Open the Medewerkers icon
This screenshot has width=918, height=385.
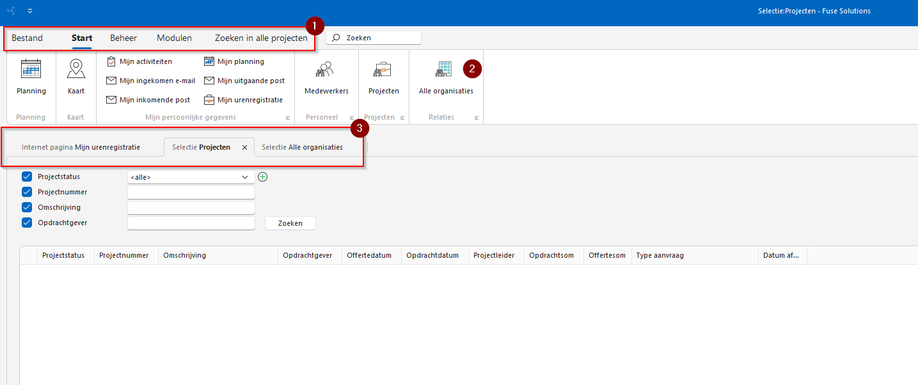pyautogui.click(x=326, y=69)
